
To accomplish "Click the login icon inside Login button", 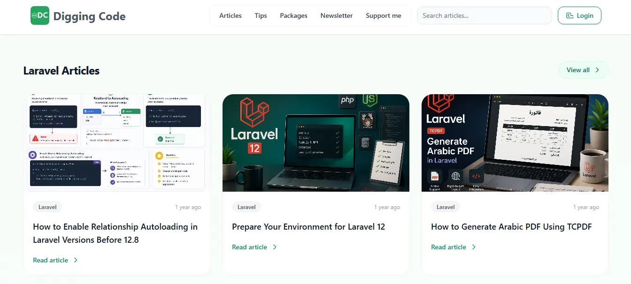I will click(569, 15).
